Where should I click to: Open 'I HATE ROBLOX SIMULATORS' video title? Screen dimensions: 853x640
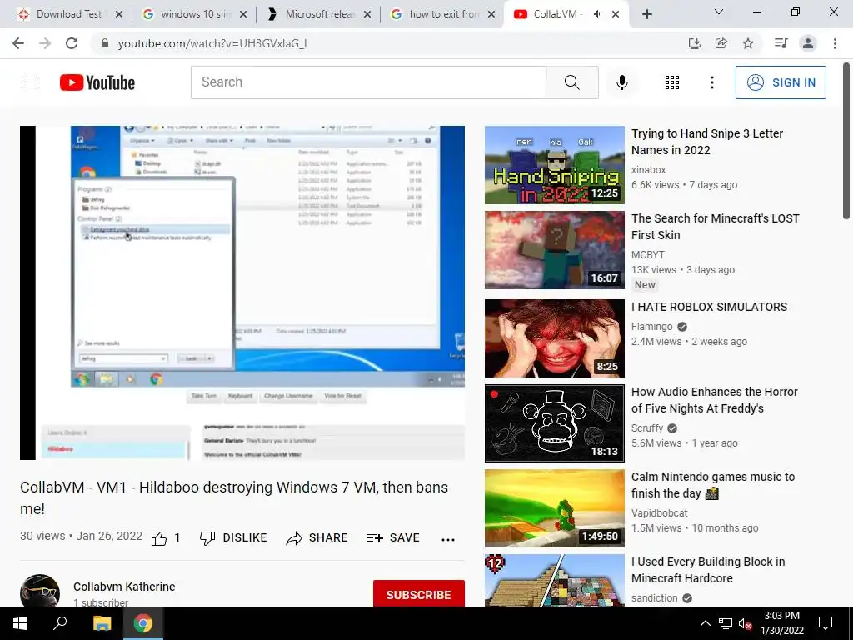click(709, 307)
